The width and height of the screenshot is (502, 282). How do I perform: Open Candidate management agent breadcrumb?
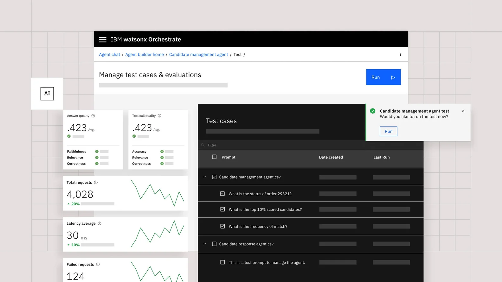coord(198,54)
